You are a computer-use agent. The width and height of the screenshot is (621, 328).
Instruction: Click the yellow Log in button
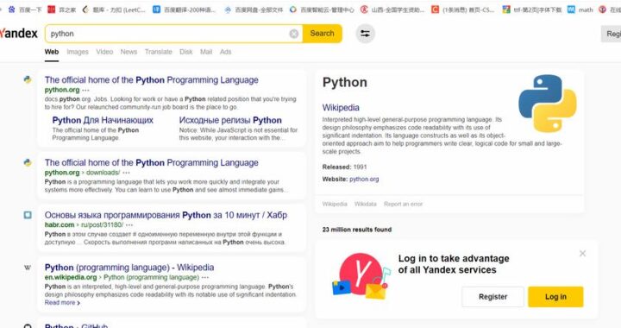tap(555, 297)
